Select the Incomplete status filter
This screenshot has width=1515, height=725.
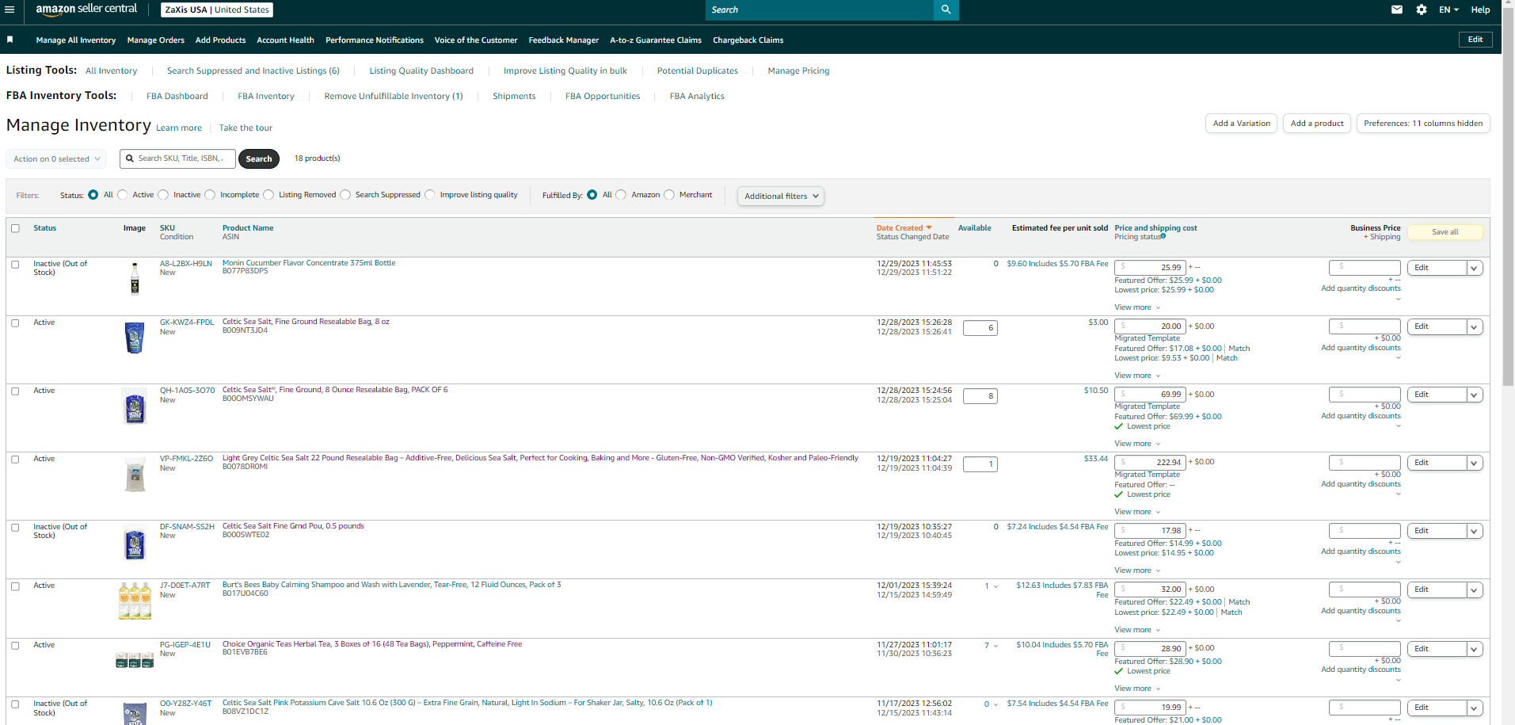(210, 195)
